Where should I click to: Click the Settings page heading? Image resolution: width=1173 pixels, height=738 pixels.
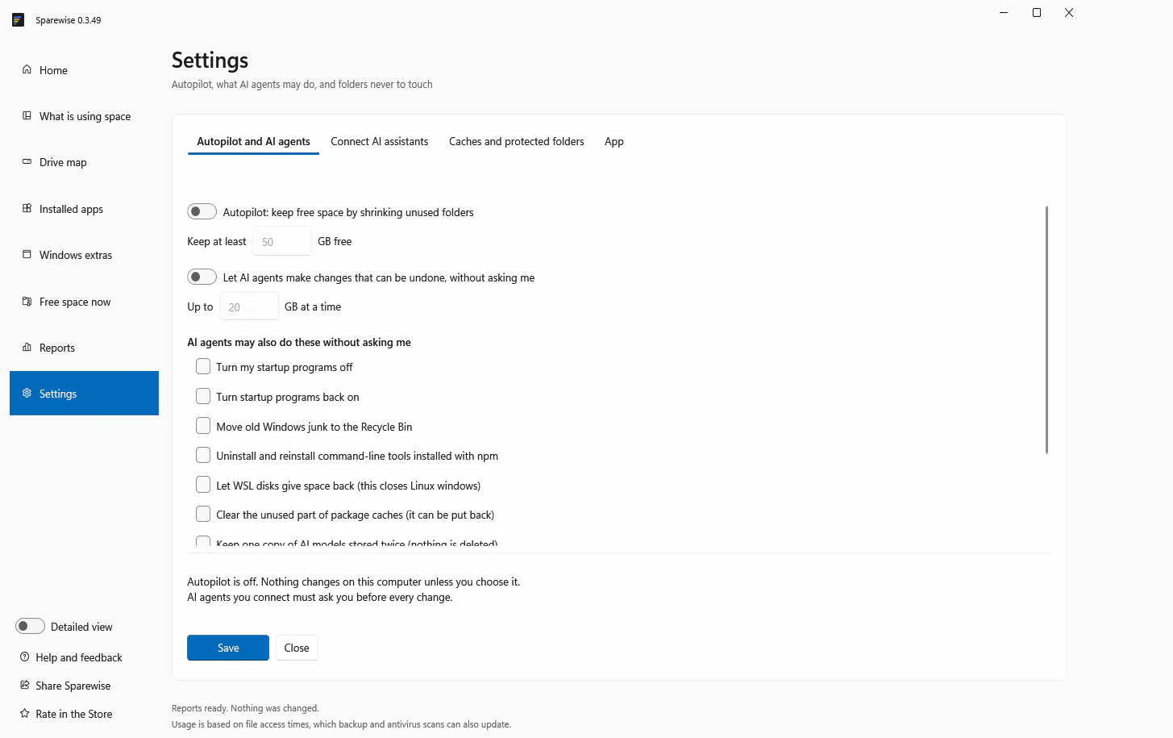pos(210,60)
